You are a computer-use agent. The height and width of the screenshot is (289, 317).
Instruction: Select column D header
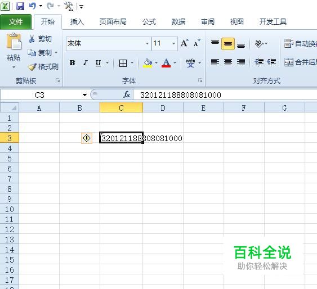coord(163,108)
